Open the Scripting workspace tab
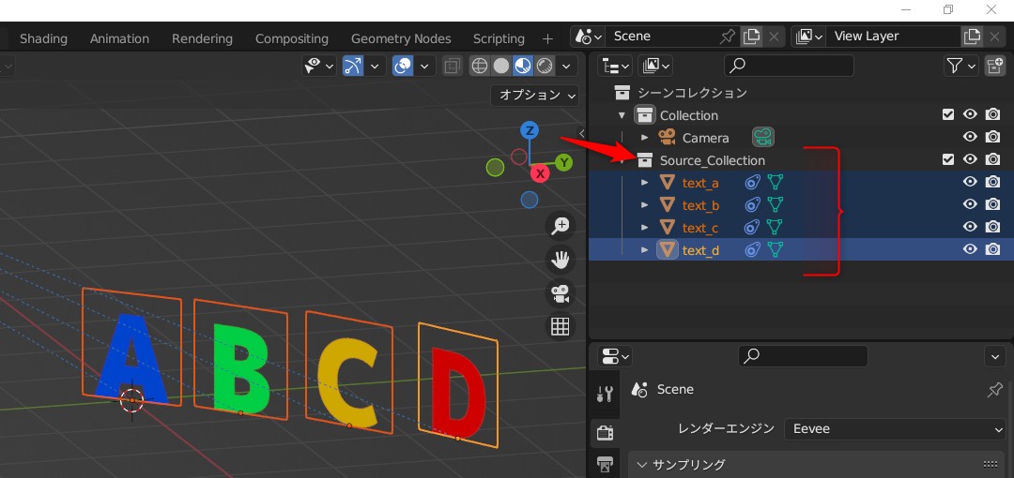1014x478 pixels. coord(499,38)
